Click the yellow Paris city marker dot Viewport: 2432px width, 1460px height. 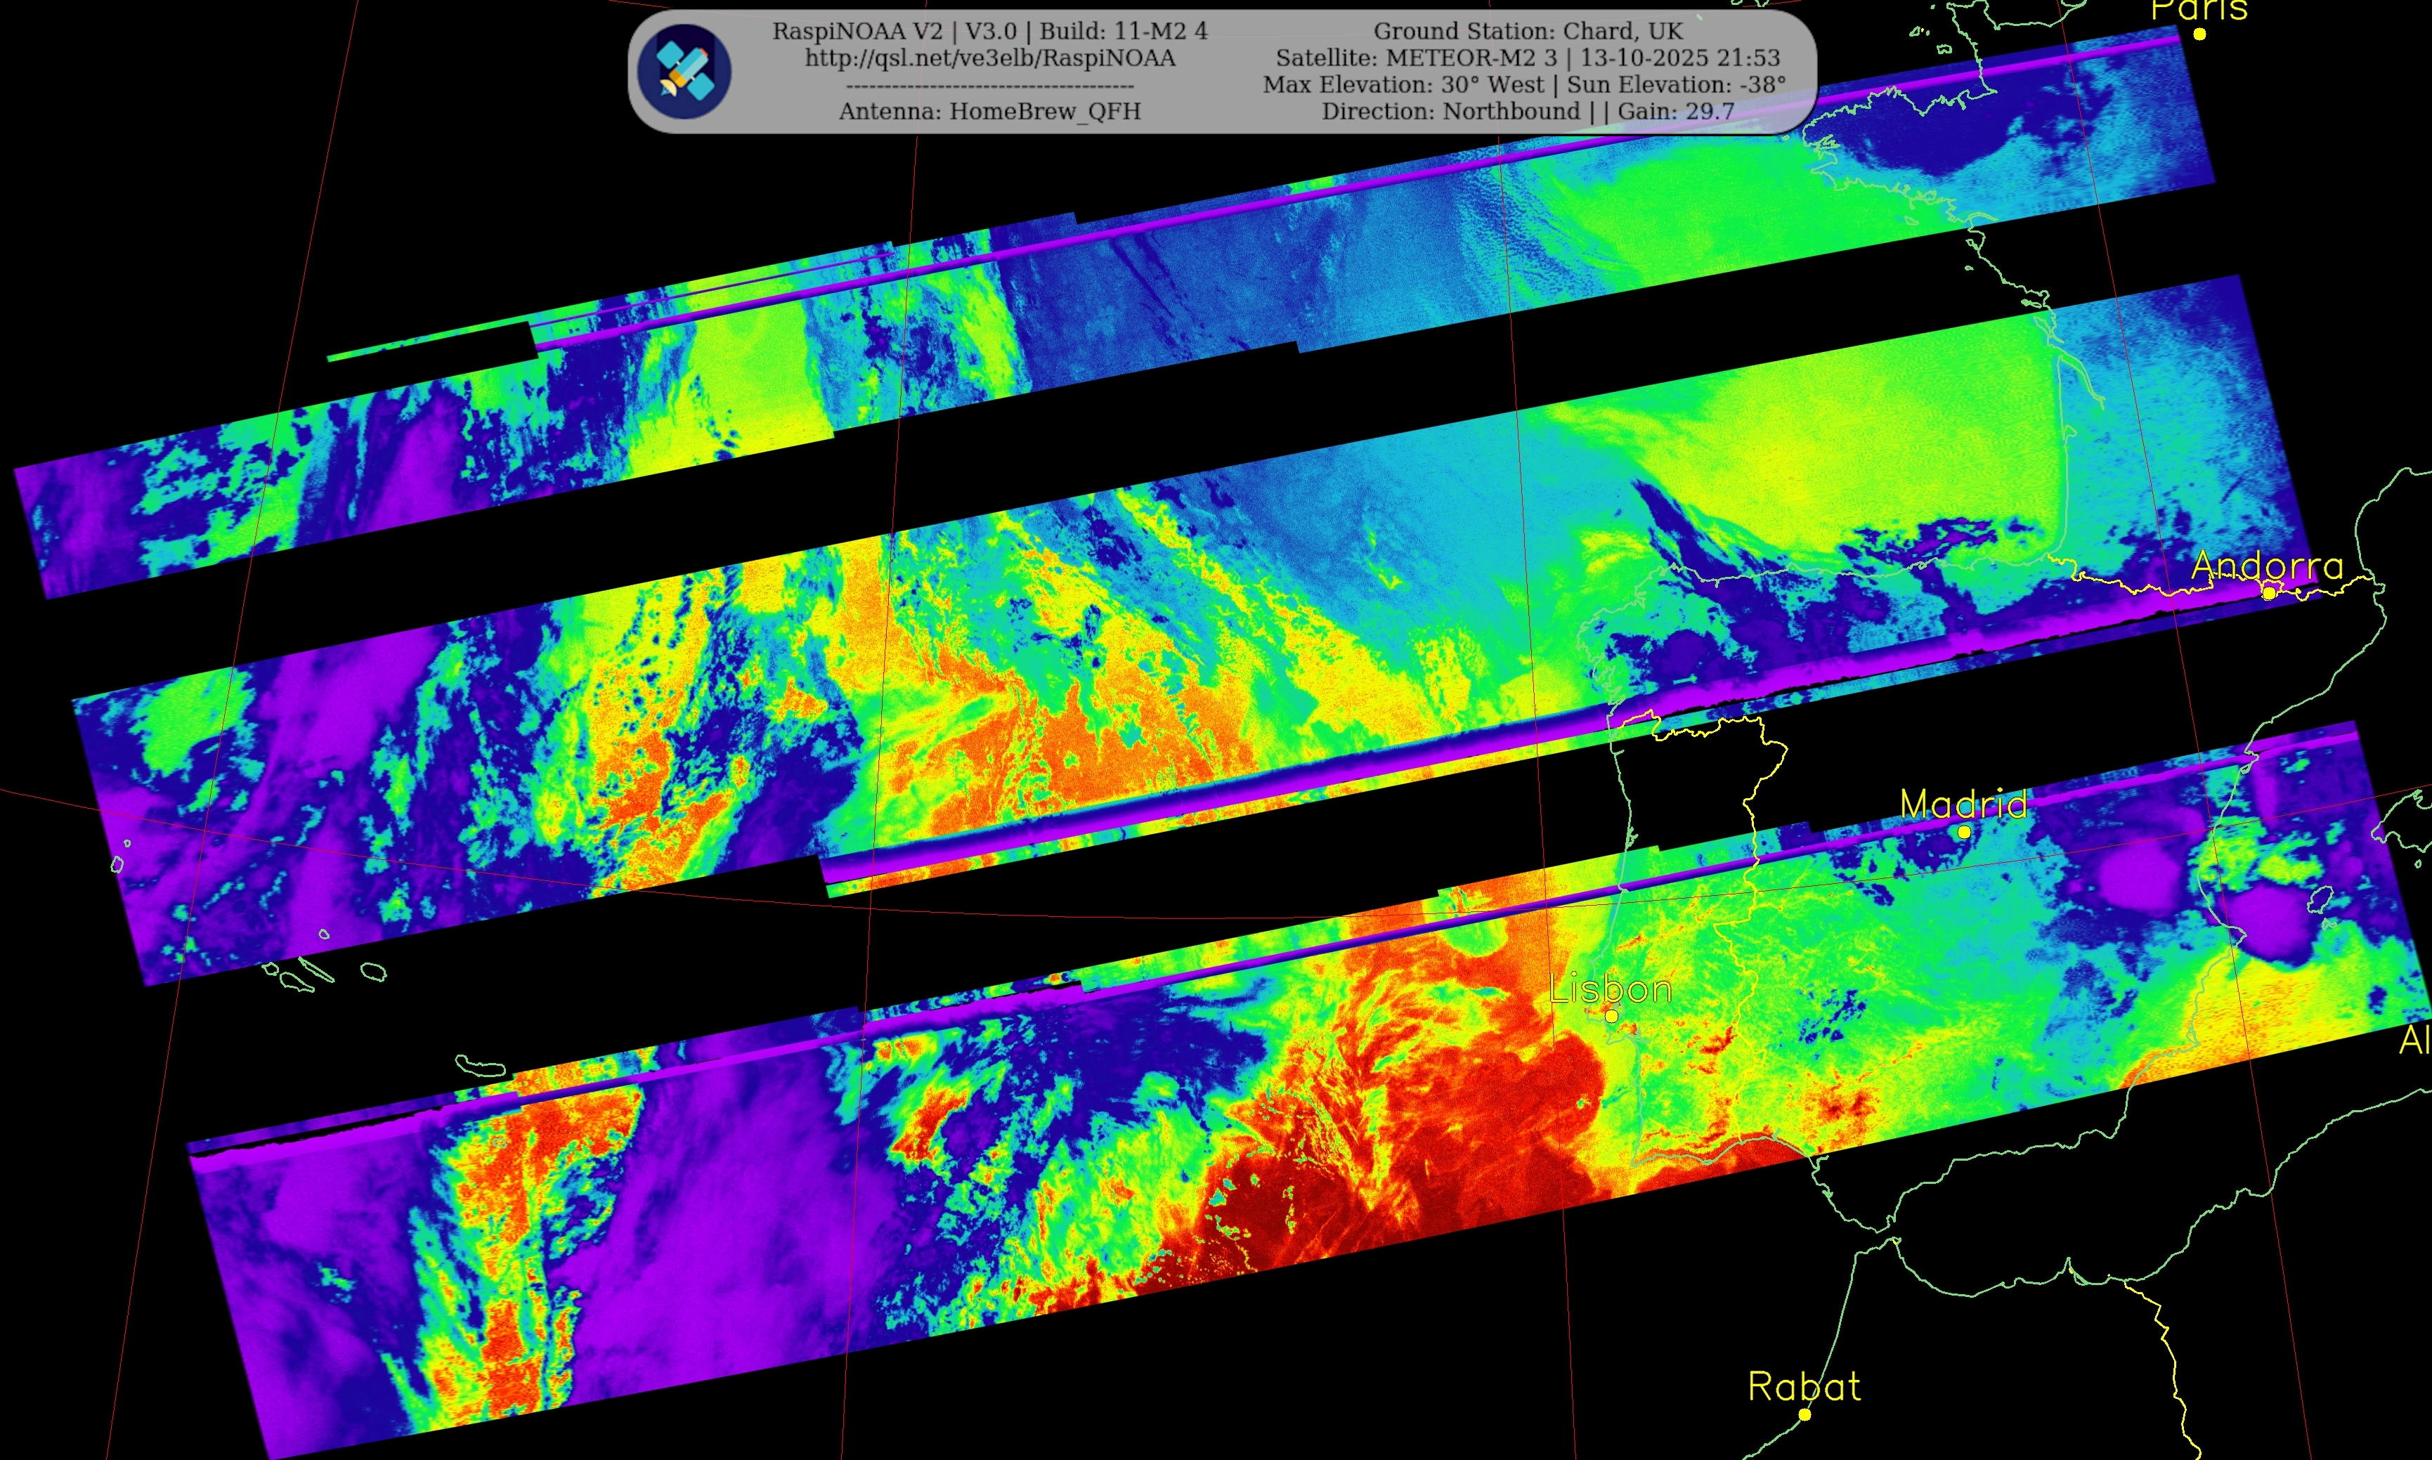click(2200, 34)
